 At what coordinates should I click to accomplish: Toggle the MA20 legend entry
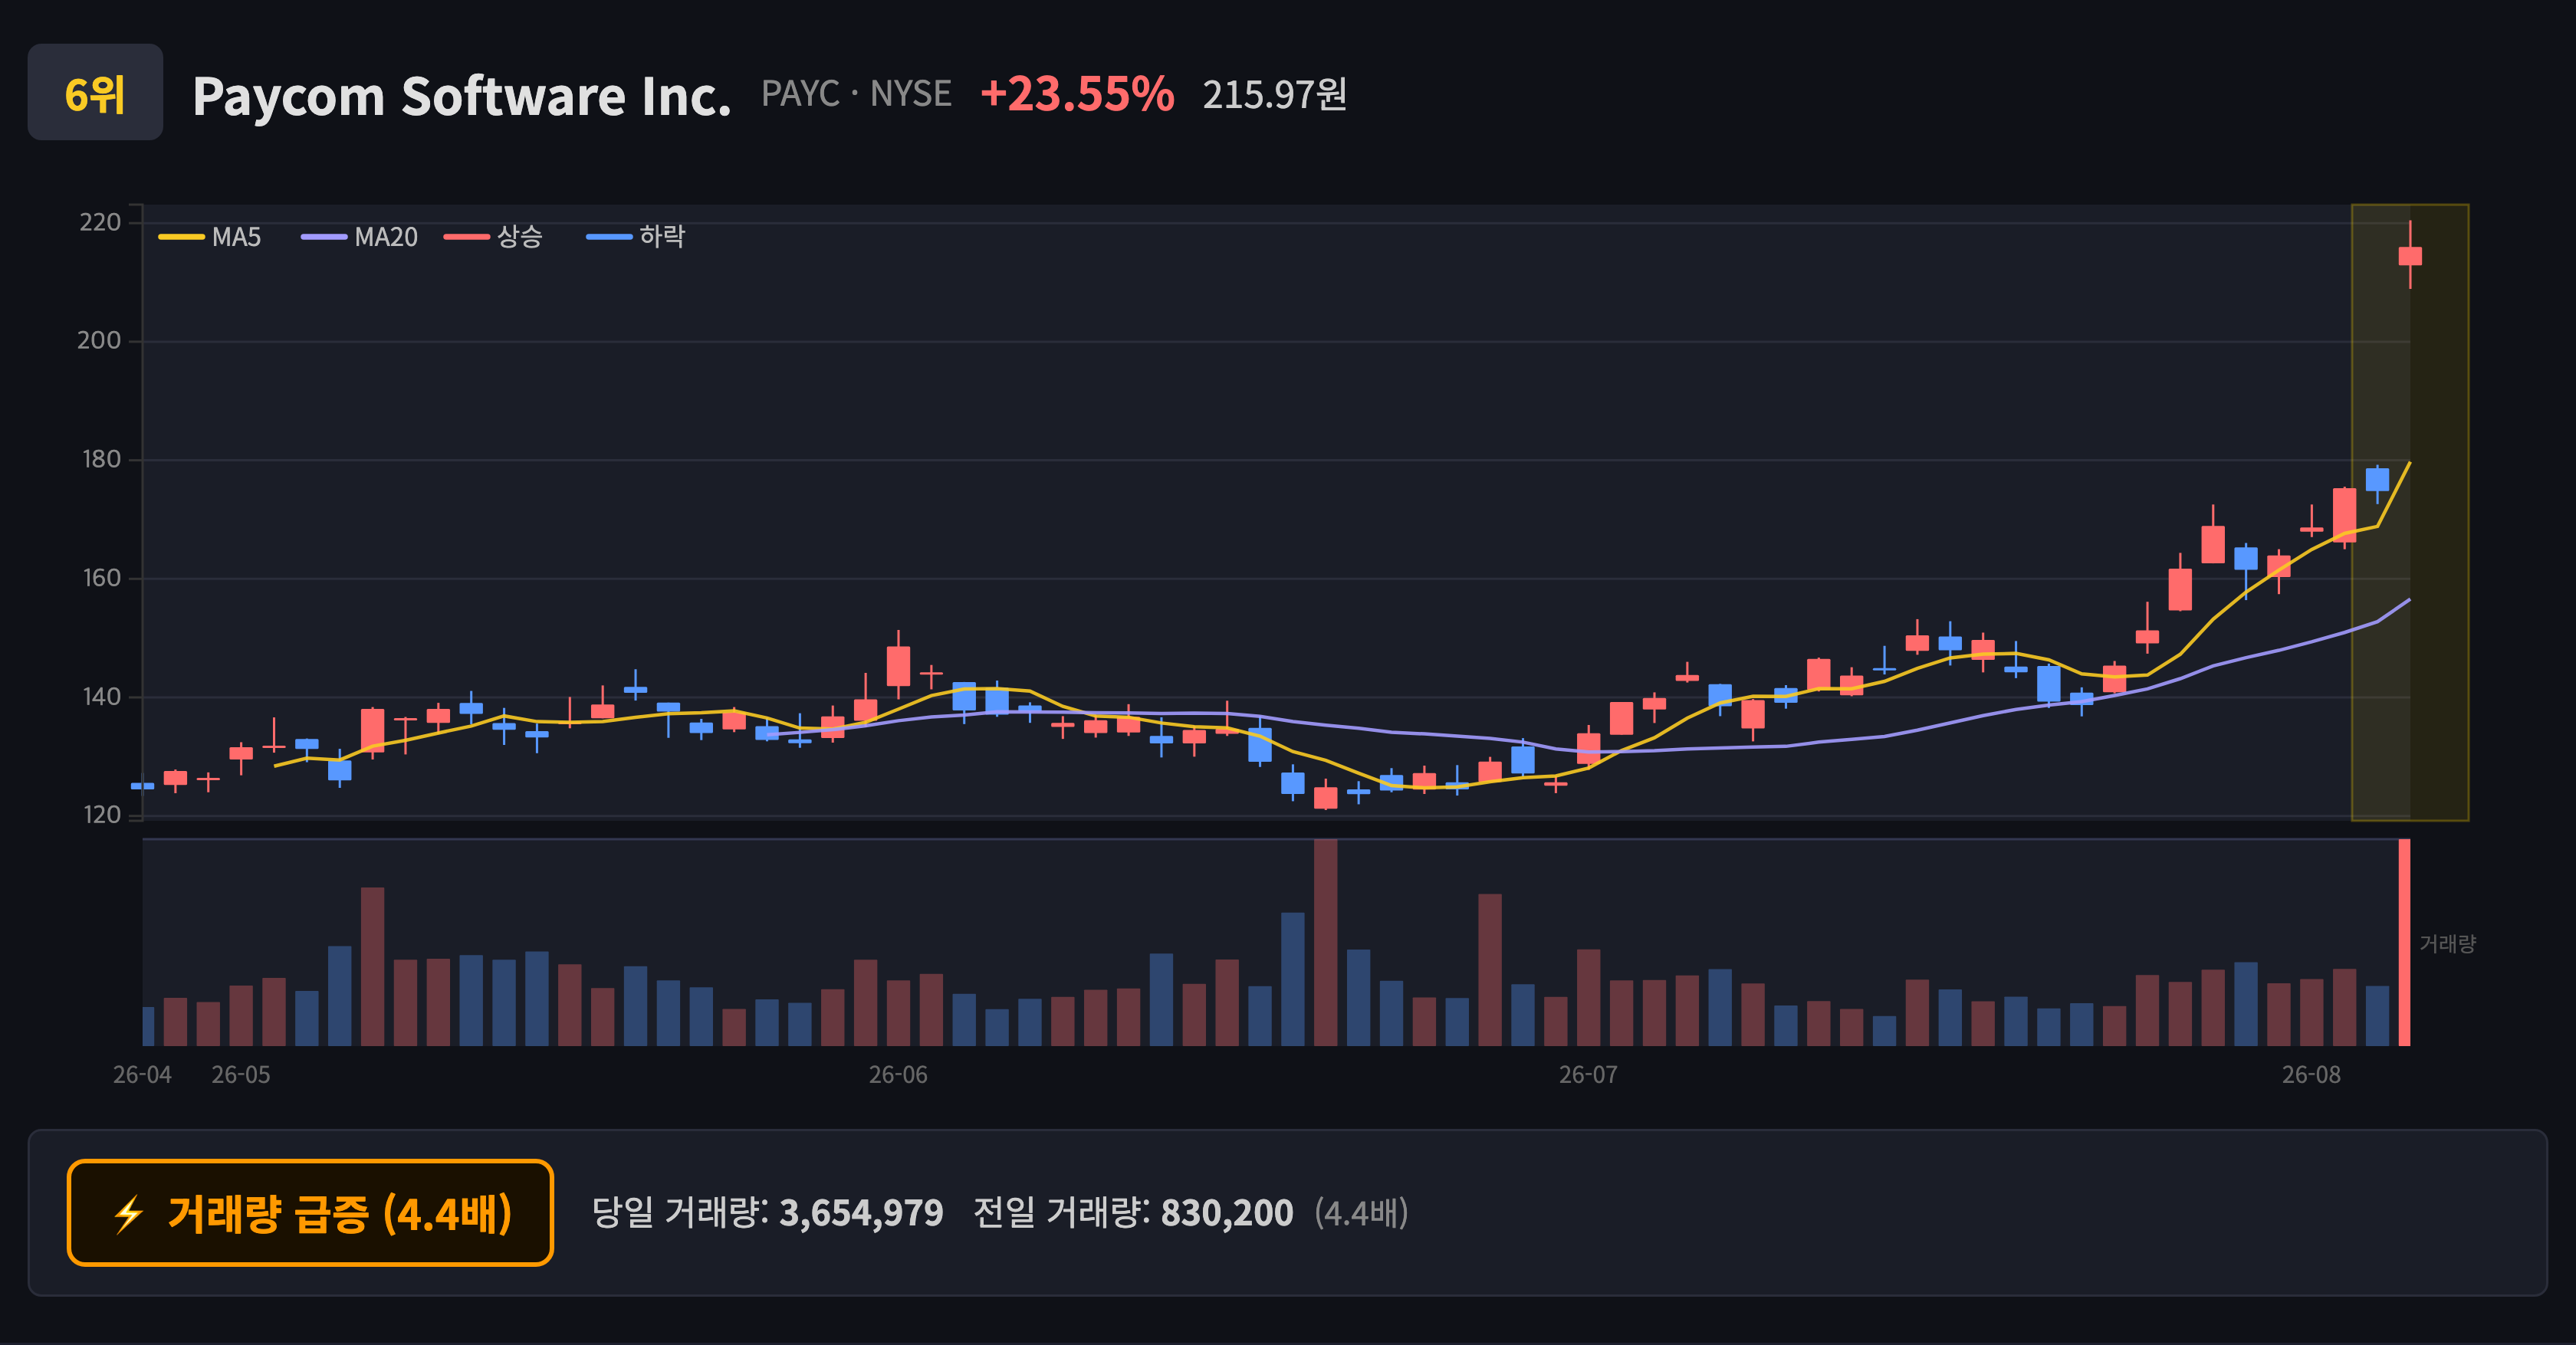pyautogui.click(x=360, y=237)
